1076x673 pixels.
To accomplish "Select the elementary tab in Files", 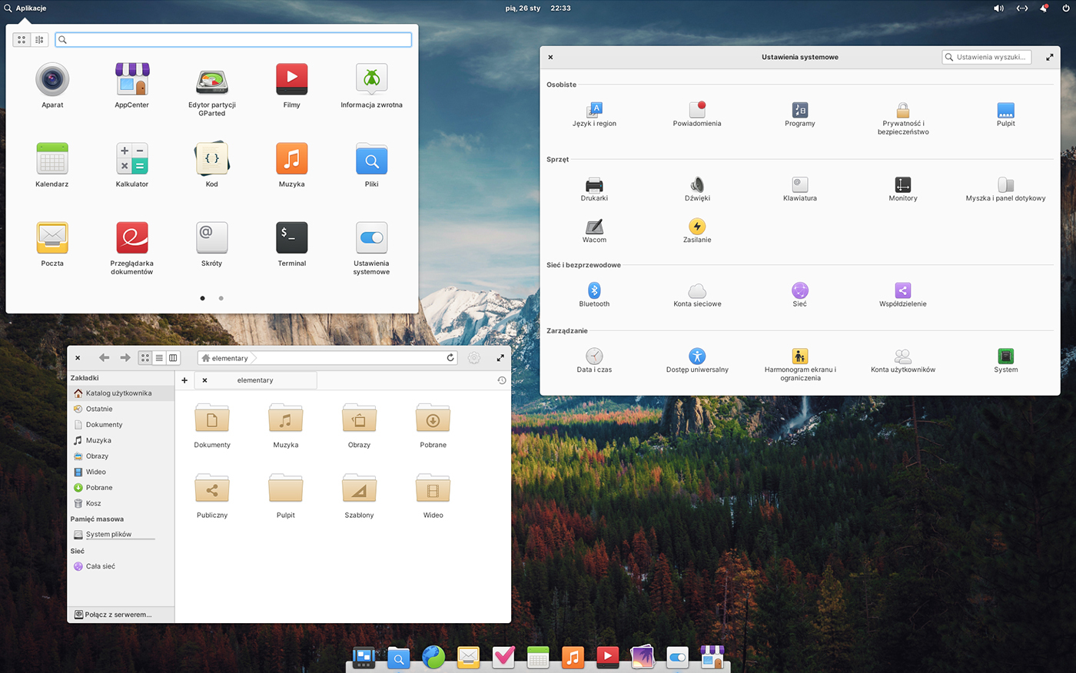I will point(255,380).
